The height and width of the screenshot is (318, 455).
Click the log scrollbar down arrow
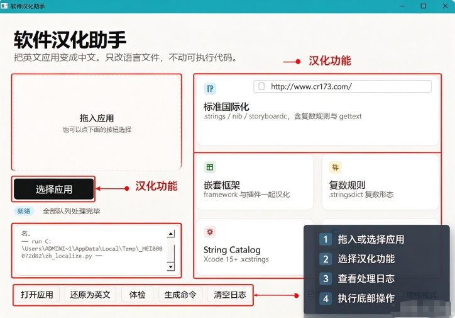tap(171, 266)
